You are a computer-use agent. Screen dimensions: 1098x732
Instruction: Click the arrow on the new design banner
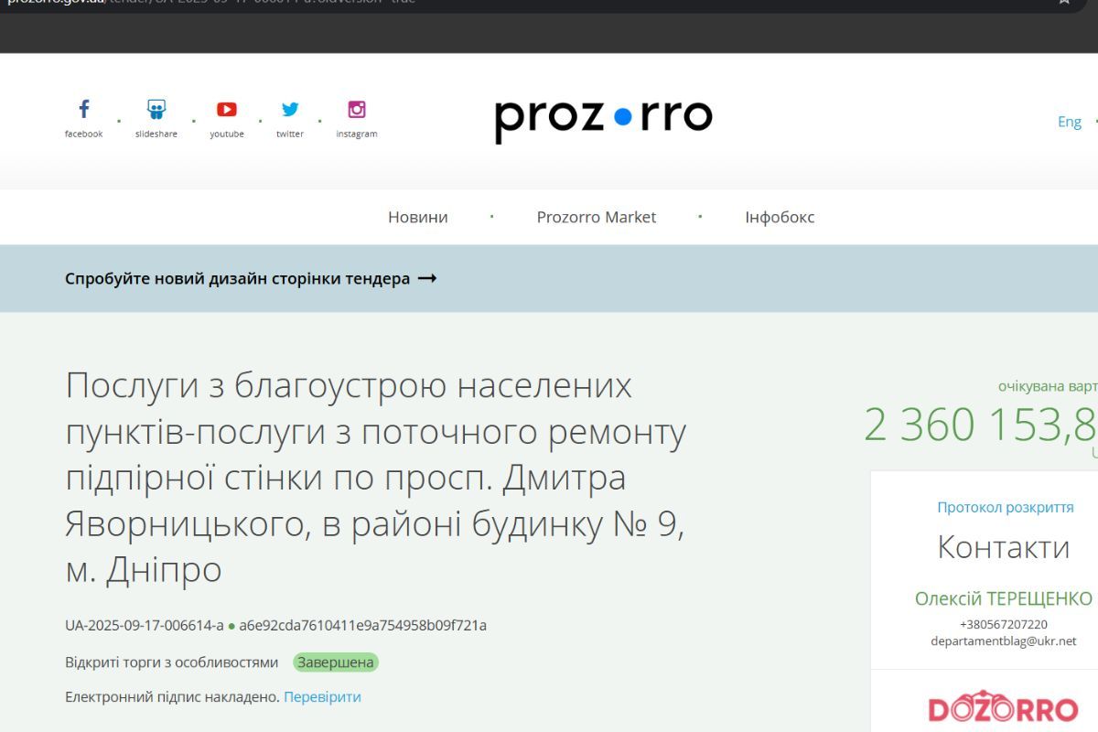click(x=428, y=278)
